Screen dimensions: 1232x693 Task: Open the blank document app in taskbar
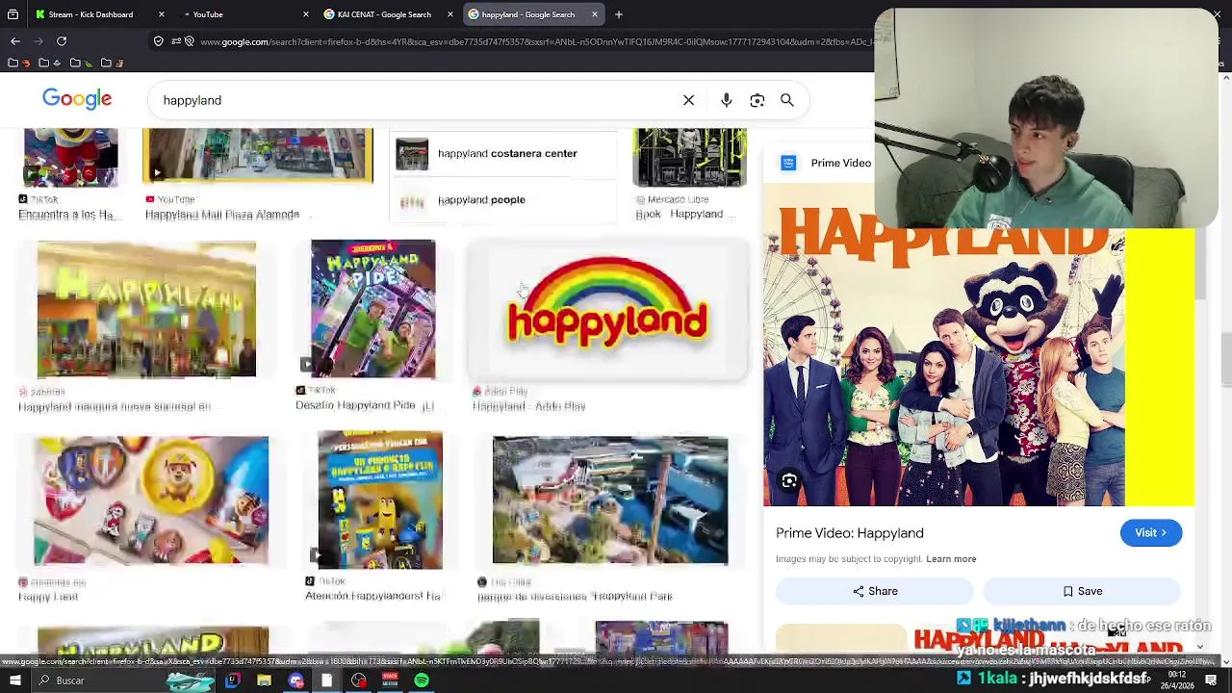click(327, 680)
